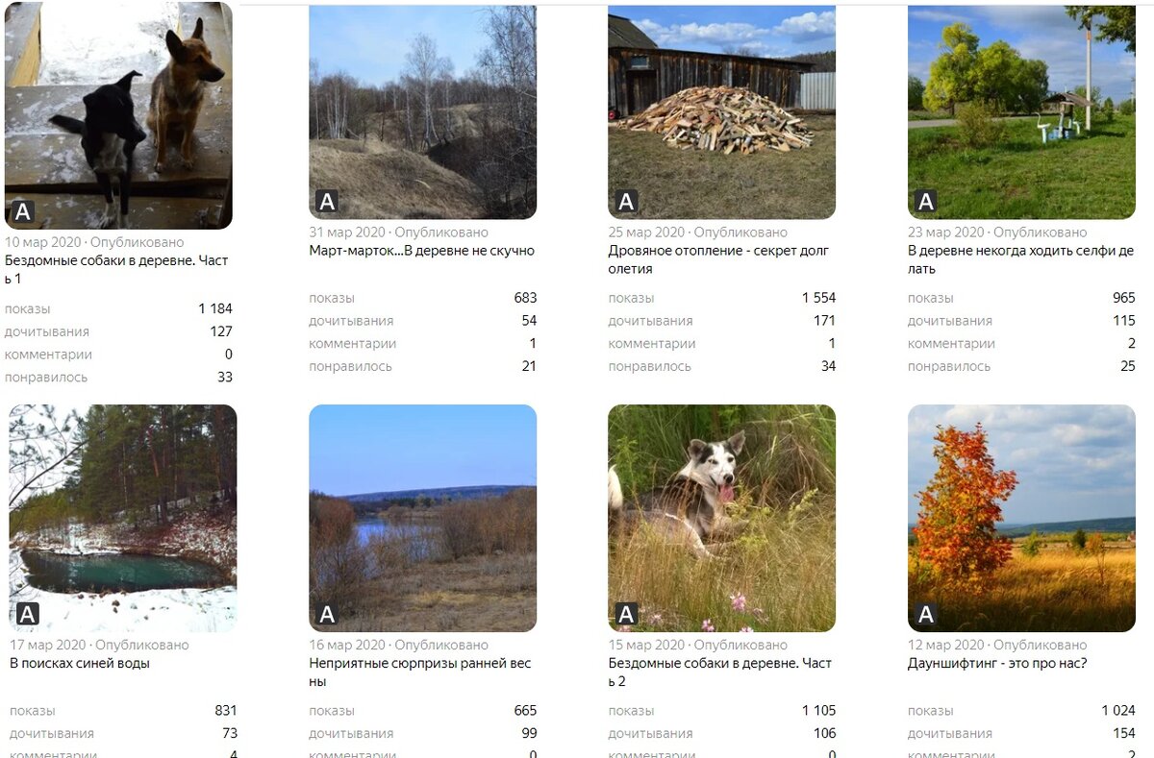Screen dimensions: 1154x758
Task: Click the "A" badge on the spring river photo
Action: click(x=327, y=615)
